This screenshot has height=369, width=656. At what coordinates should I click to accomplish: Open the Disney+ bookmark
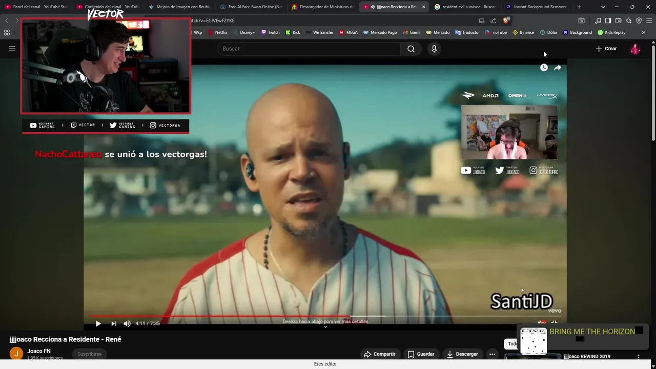[x=243, y=32]
